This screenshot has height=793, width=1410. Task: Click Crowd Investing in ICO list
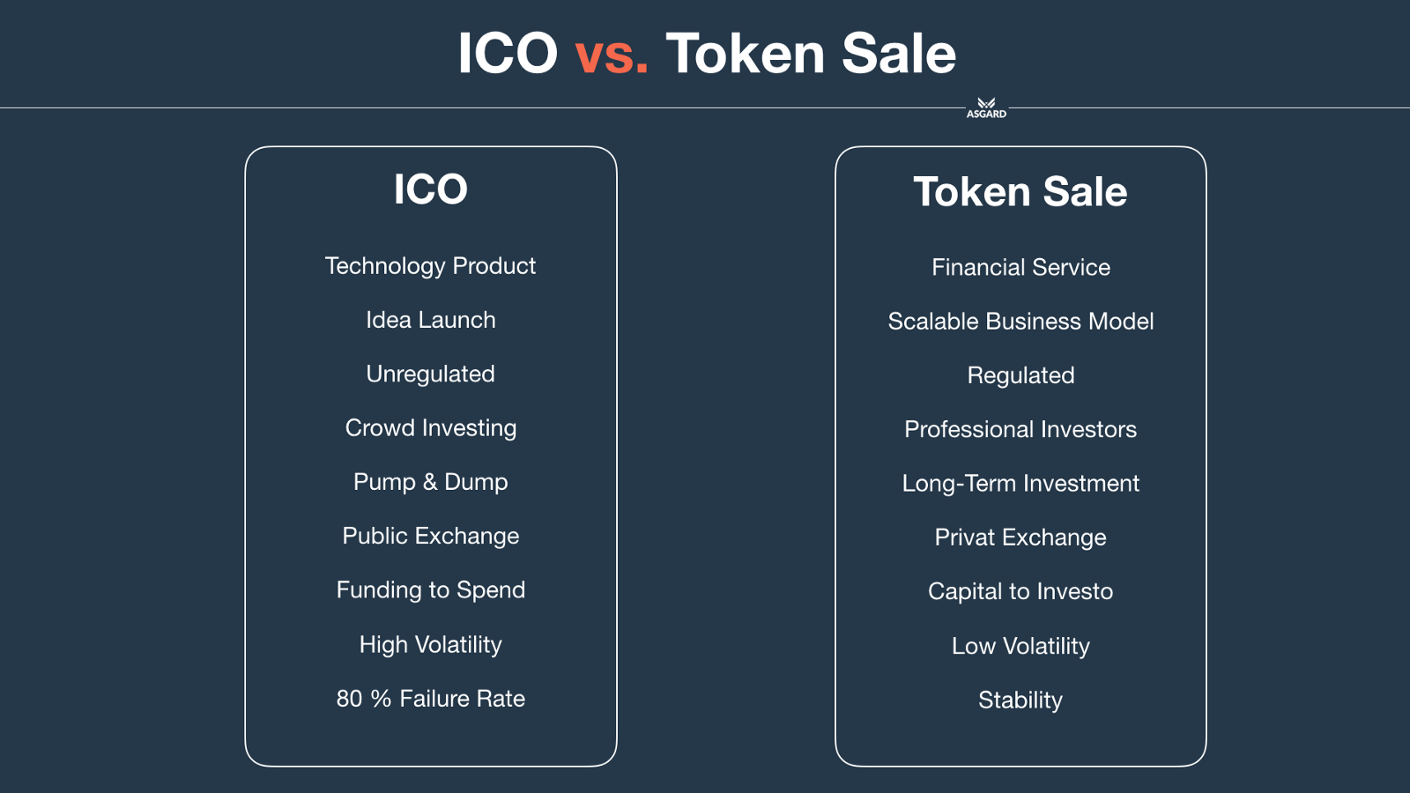430,428
